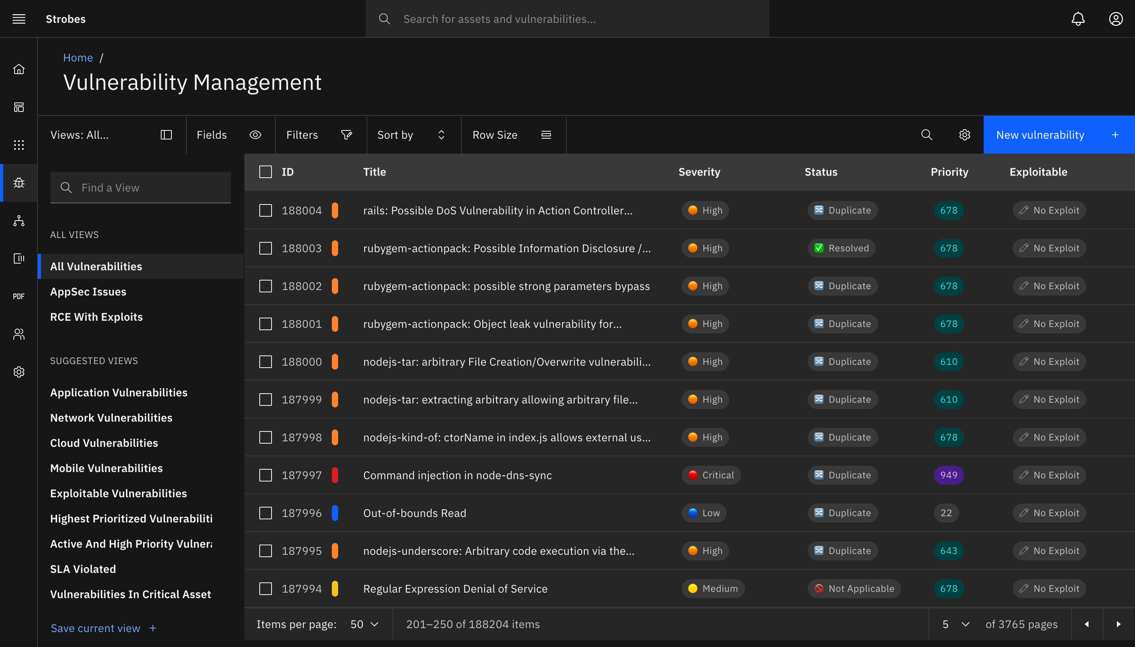This screenshot has width=1135, height=647.
Task: Check the box for vulnerability 188003
Action: (x=265, y=248)
